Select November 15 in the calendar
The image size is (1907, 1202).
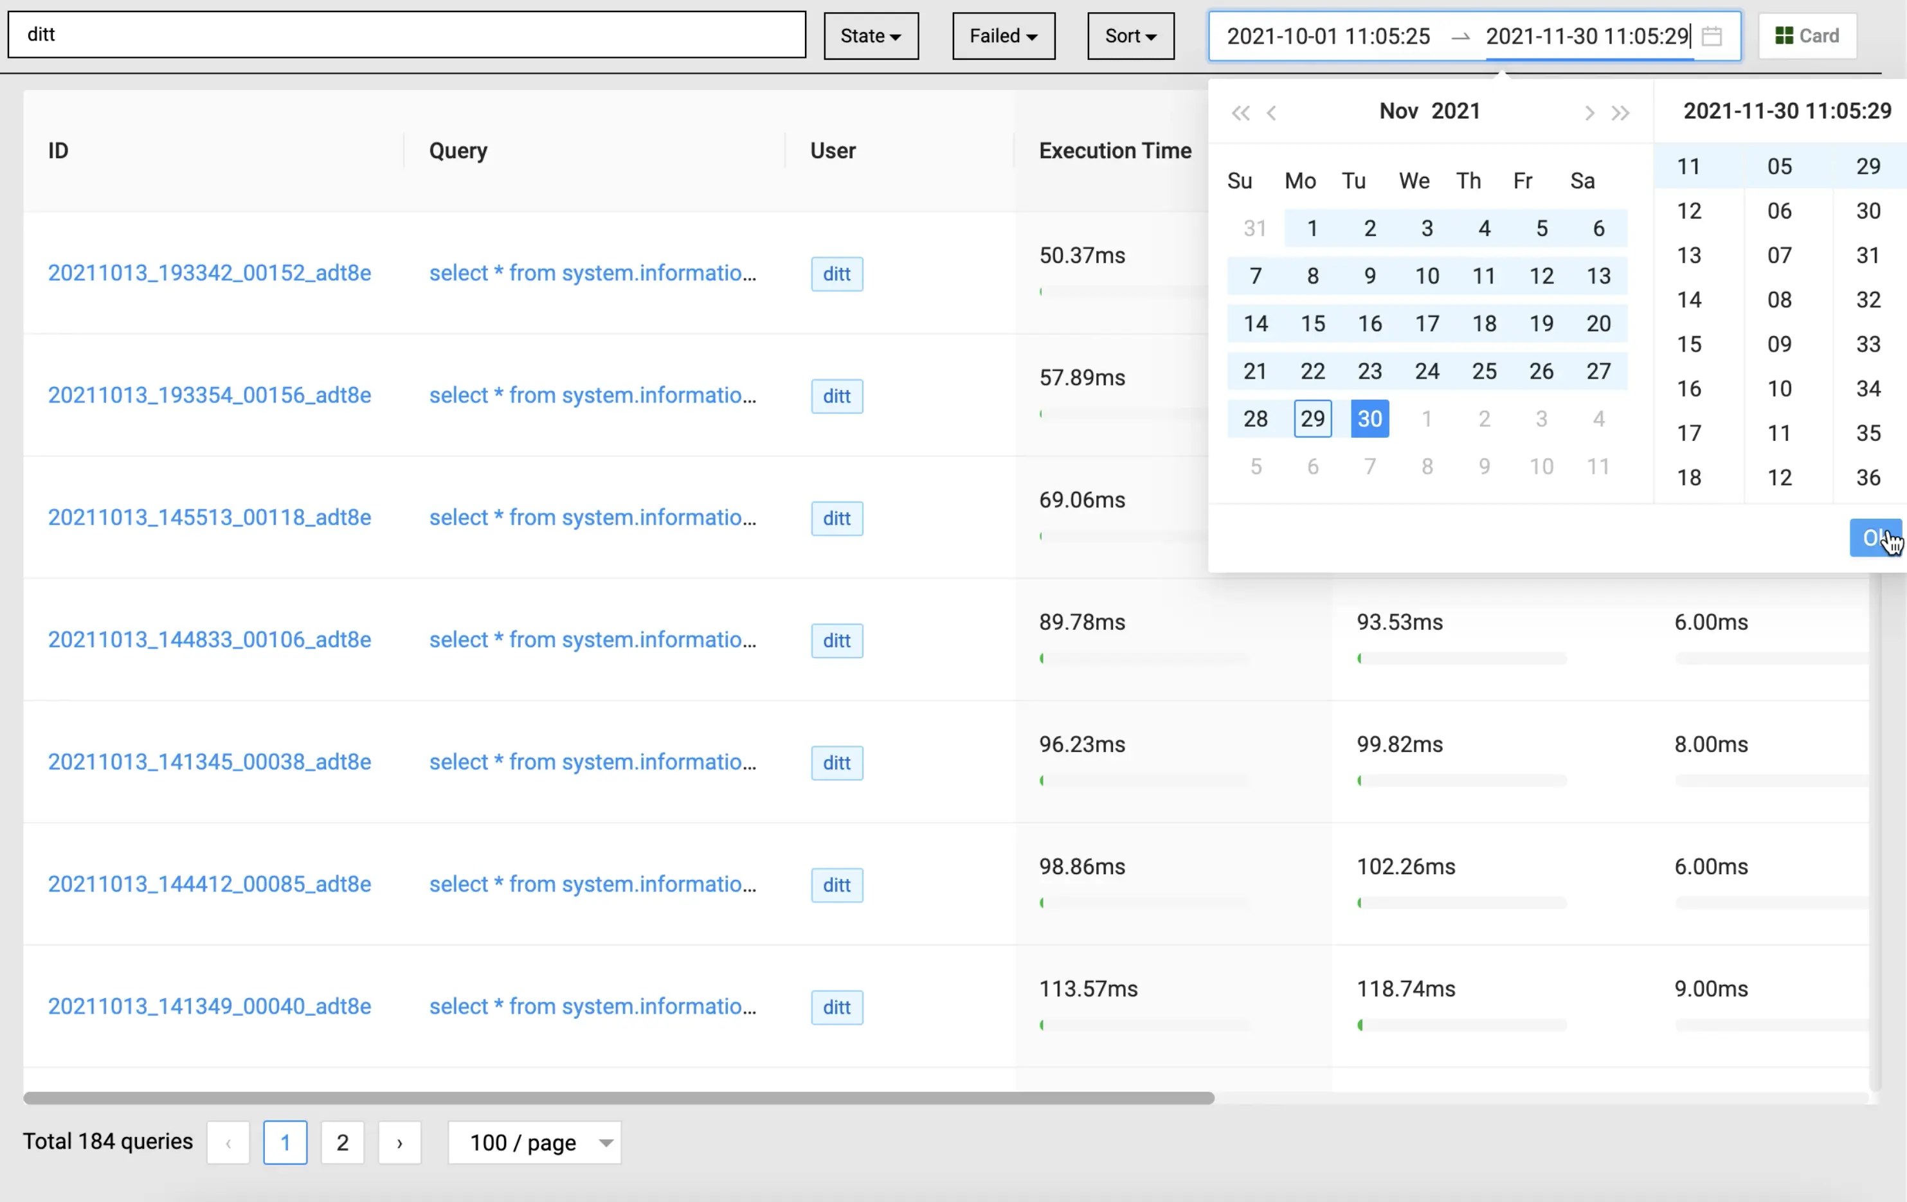pos(1312,323)
